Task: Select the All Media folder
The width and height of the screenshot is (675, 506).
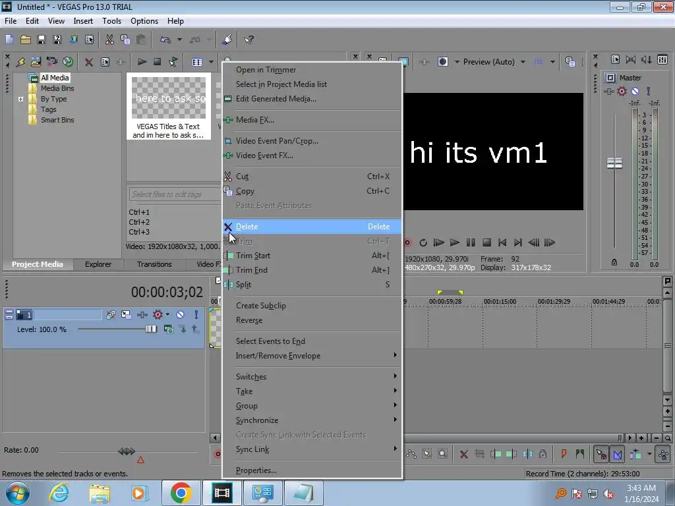Action: (x=55, y=78)
